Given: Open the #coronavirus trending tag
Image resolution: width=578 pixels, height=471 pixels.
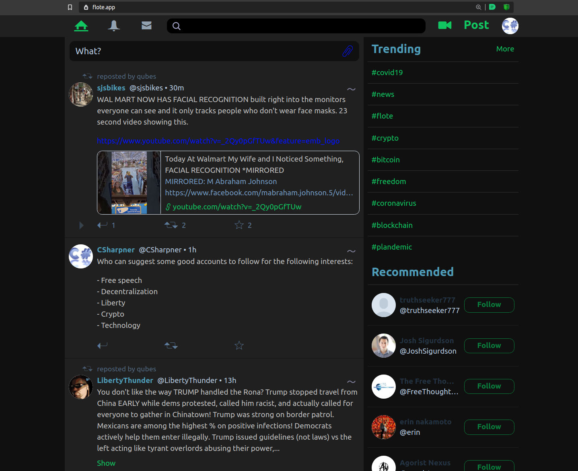Looking at the screenshot, I should 394,203.
